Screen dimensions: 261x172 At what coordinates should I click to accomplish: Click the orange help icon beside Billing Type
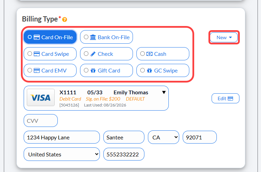pyautogui.click(x=65, y=20)
